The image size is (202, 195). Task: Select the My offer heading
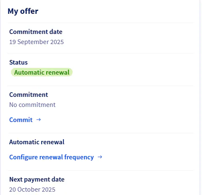coord(23,11)
